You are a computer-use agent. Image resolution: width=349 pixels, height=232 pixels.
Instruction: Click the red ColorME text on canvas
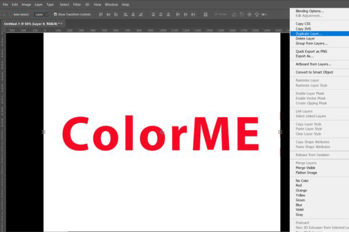161,133
